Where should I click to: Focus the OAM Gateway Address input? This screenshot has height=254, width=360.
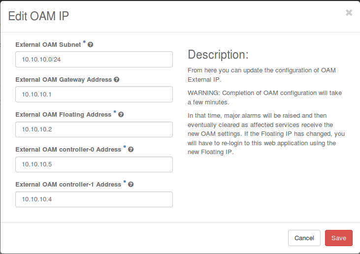(94, 94)
